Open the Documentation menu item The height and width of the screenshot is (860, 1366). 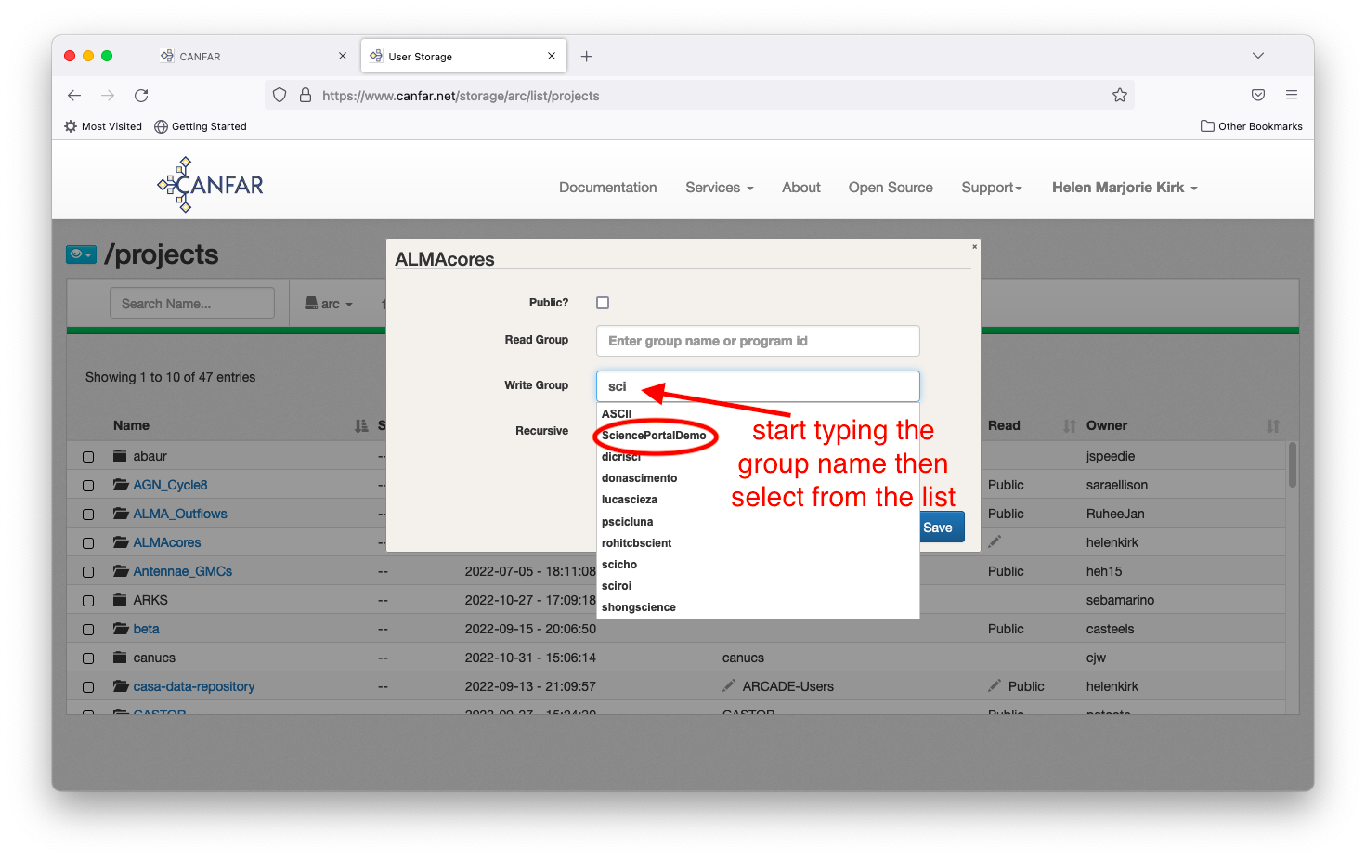coord(607,188)
